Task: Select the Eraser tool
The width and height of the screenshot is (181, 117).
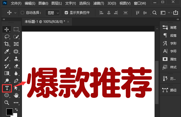Action: click(16, 66)
